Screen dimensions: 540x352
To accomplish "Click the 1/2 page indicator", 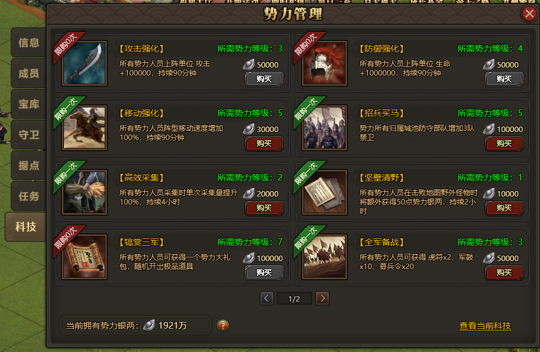I will [294, 299].
